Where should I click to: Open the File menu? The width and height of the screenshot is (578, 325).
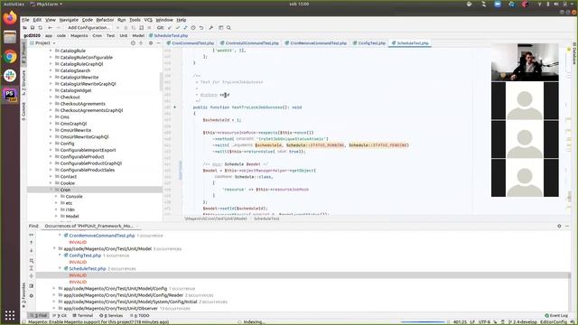click(x=25, y=20)
